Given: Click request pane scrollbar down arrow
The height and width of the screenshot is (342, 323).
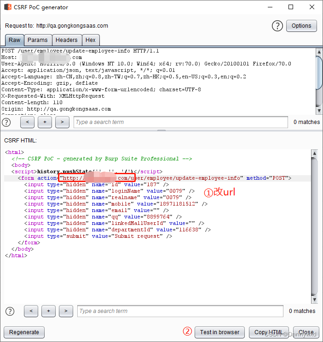Looking at the screenshot, I should tap(319, 111).
